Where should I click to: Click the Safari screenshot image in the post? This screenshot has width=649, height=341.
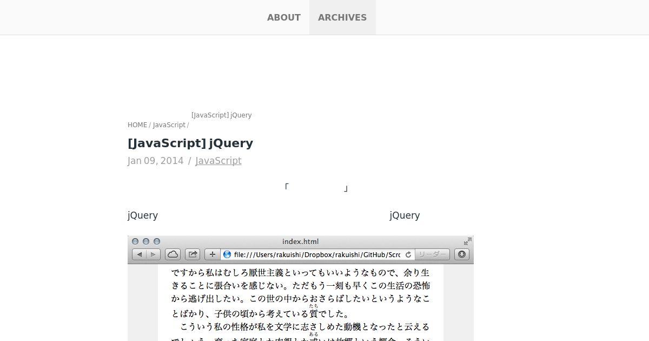point(301,288)
